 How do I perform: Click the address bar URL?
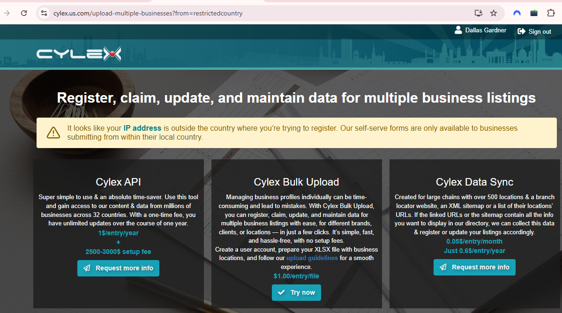point(148,13)
